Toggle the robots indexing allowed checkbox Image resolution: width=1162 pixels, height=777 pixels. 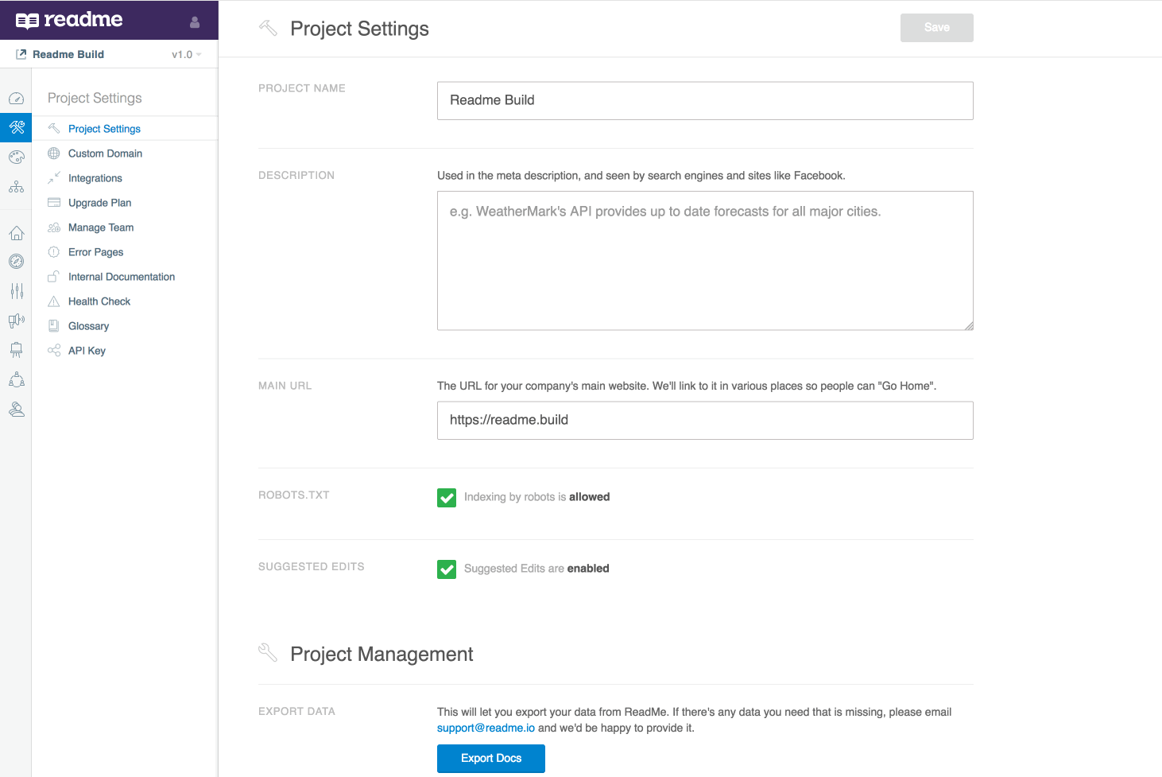[x=447, y=498]
